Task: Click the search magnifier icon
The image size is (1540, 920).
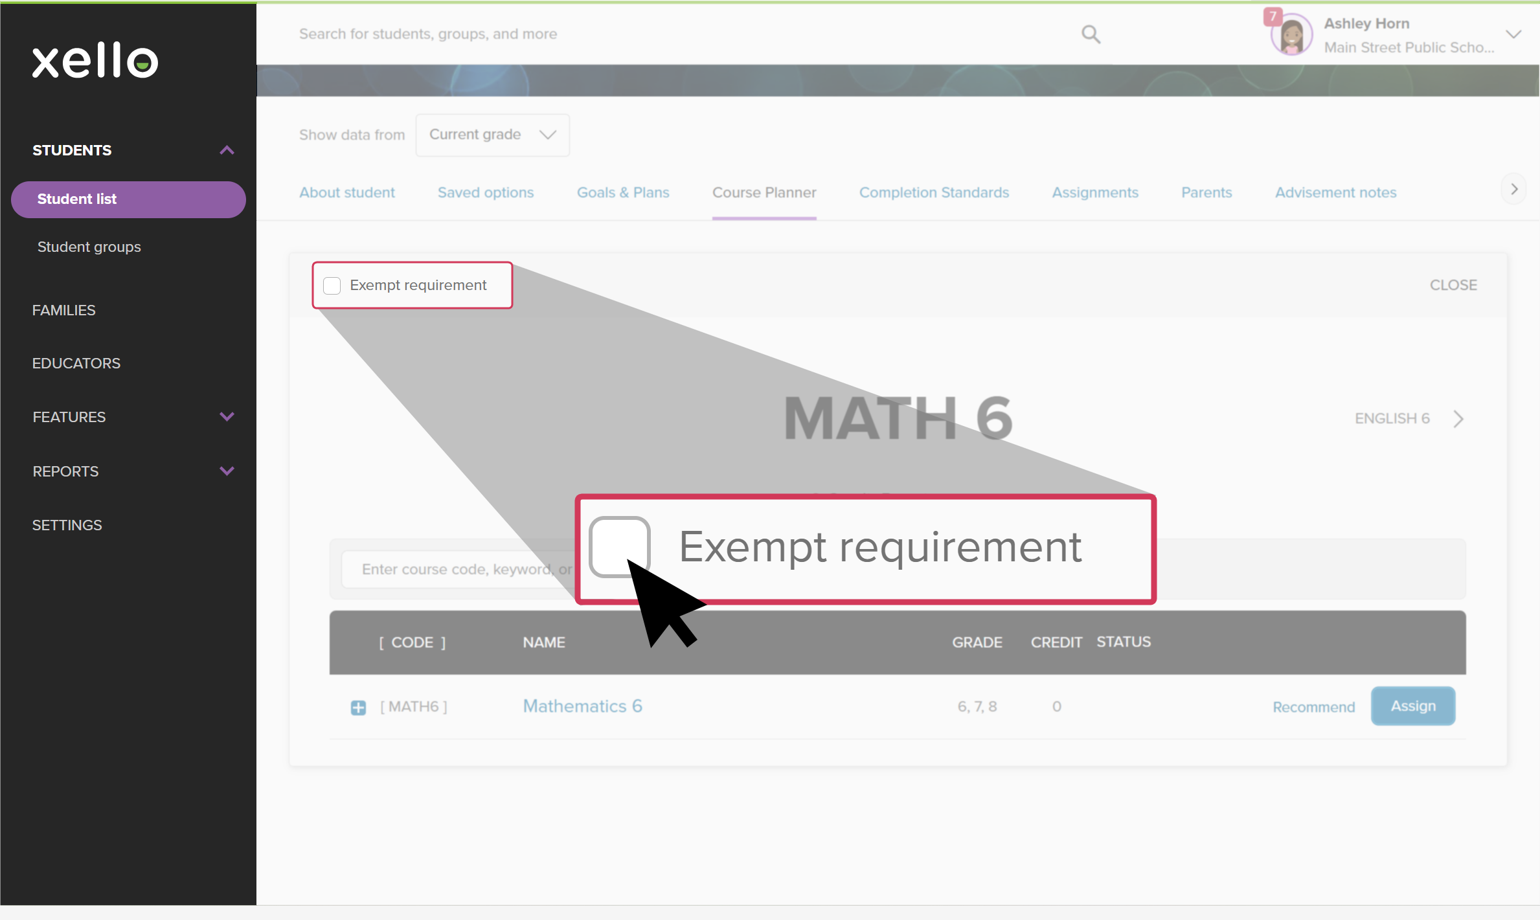Action: pos(1091,34)
